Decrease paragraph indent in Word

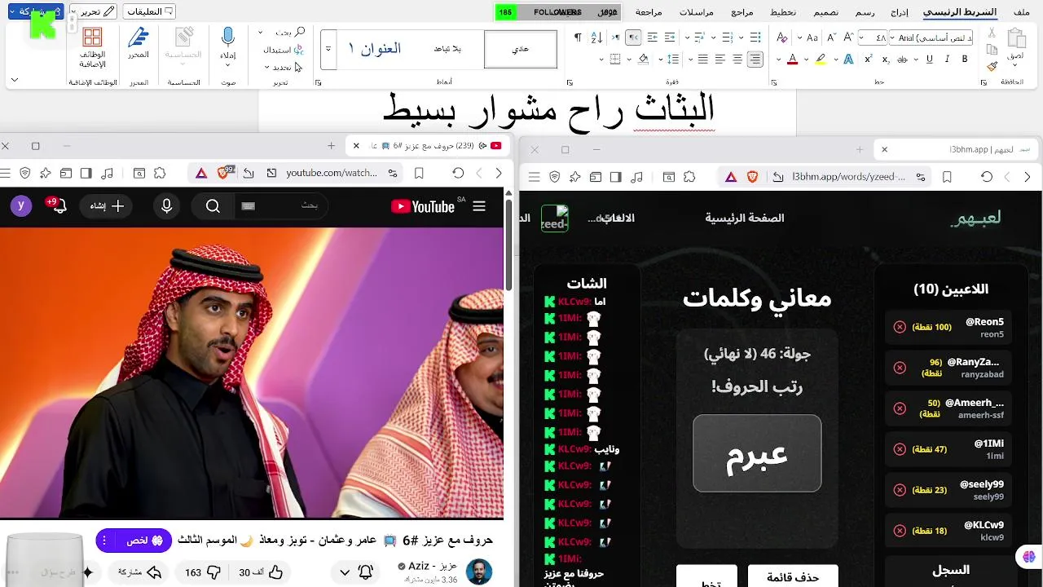tap(670, 38)
